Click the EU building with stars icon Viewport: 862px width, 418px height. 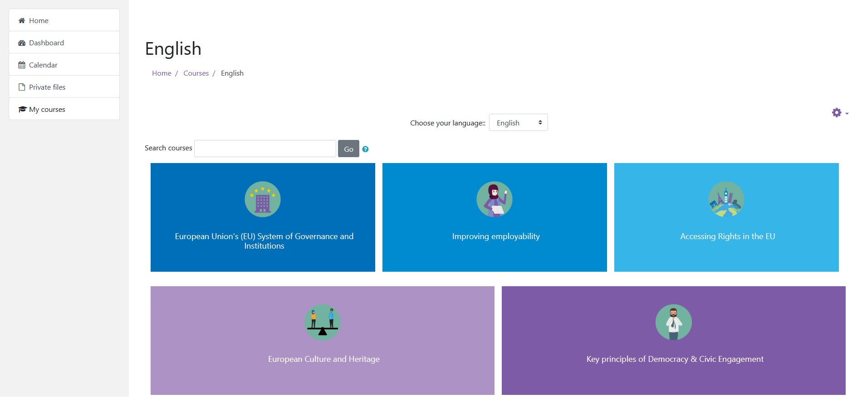(x=263, y=199)
